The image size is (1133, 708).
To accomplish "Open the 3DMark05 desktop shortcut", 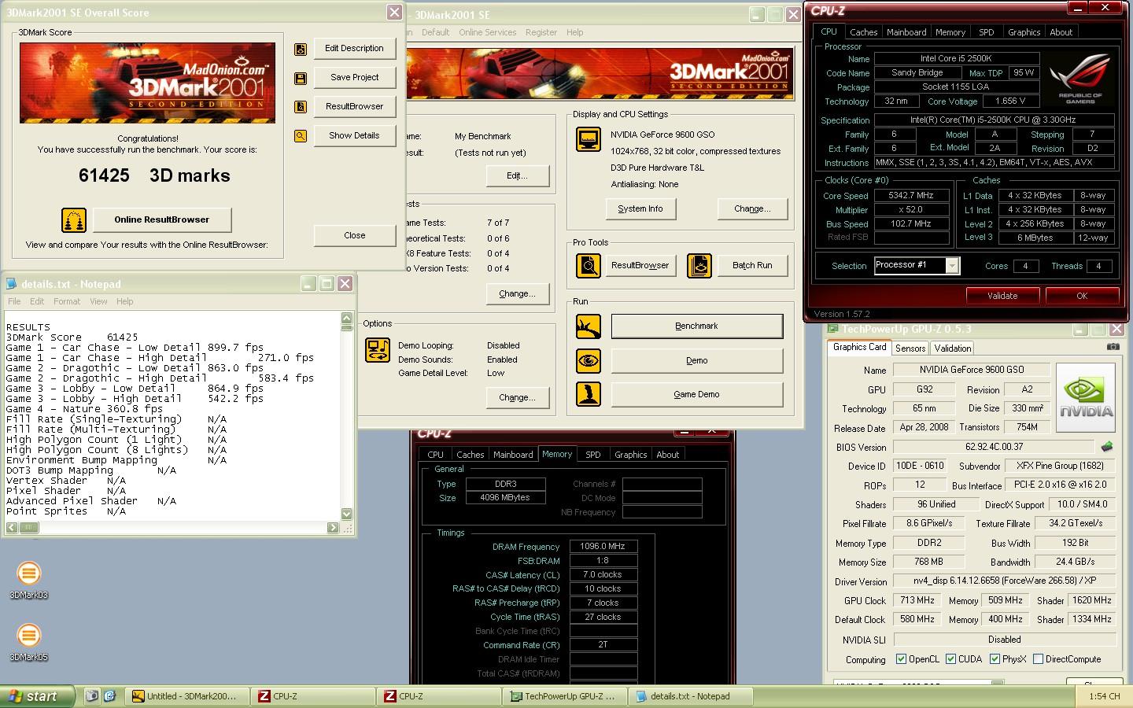I will point(28,642).
